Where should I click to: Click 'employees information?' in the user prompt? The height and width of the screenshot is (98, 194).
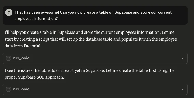click(x=36, y=19)
